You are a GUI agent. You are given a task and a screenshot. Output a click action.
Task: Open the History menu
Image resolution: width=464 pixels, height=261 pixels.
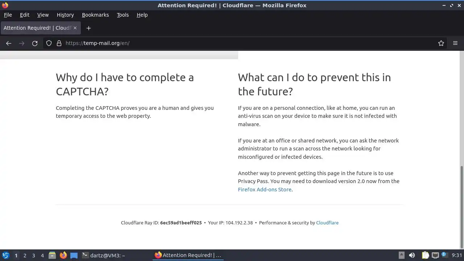coord(65,15)
